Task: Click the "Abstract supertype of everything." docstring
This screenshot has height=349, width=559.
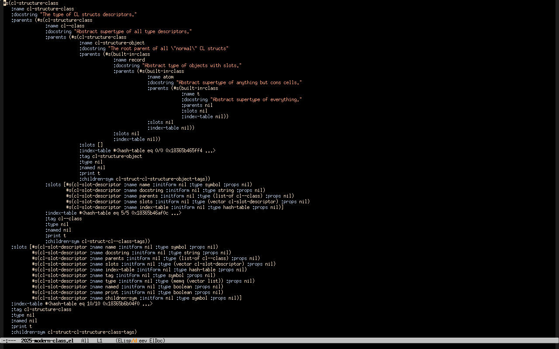Action: [x=256, y=99]
